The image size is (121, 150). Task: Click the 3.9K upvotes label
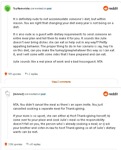click(x=15, y=144)
